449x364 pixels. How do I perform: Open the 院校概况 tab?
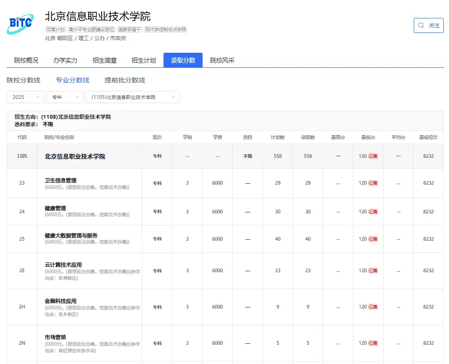pyautogui.click(x=26, y=60)
